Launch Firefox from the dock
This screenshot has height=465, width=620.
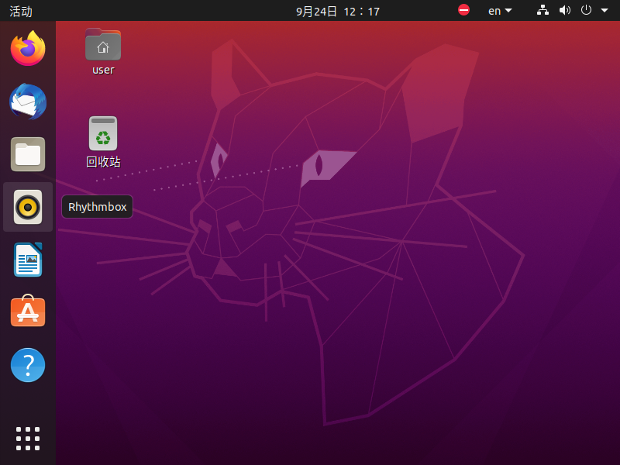click(x=28, y=49)
